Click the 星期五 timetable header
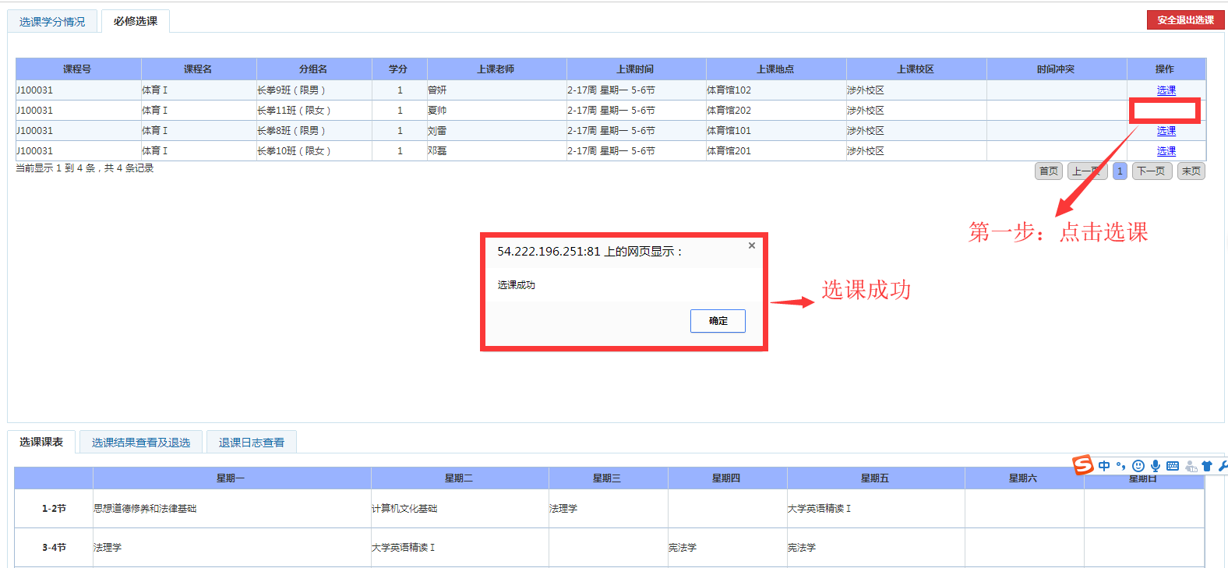This screenshot has height=568, width=1228. click(x=875, y=478)
